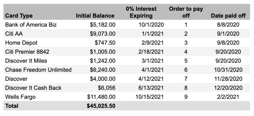Select the 2/2/2021 date paid off cell
Screen dimensions: 254x116
coord(228,97)
